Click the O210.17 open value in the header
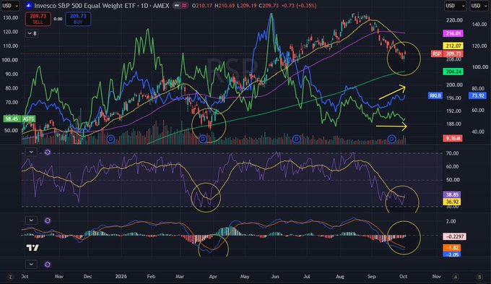 202,6
